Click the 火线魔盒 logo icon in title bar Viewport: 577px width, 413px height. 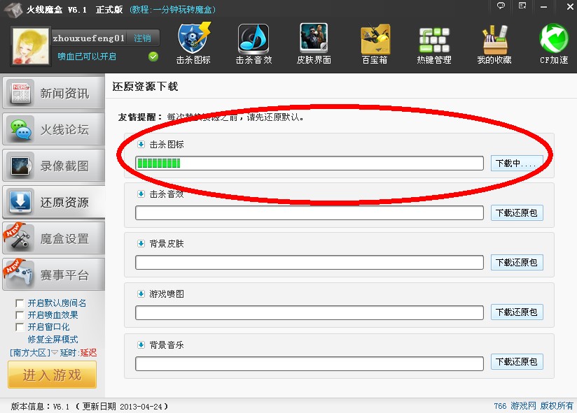14,10
